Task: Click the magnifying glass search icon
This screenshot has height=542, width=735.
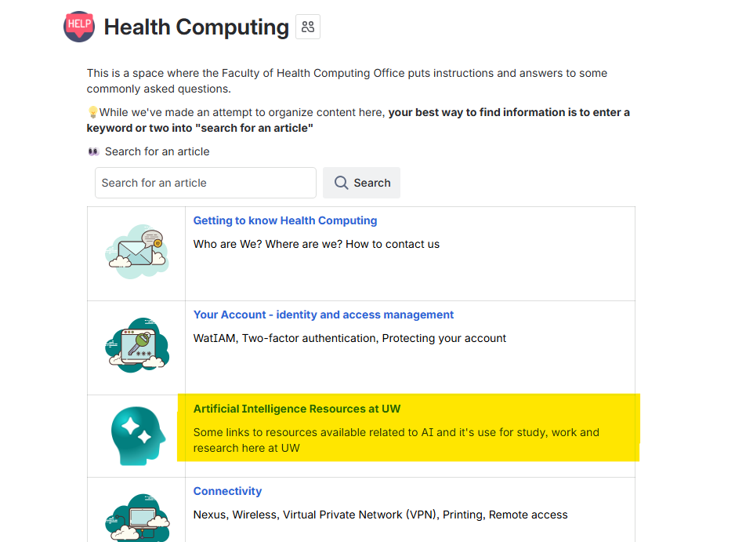Action: 341,182
